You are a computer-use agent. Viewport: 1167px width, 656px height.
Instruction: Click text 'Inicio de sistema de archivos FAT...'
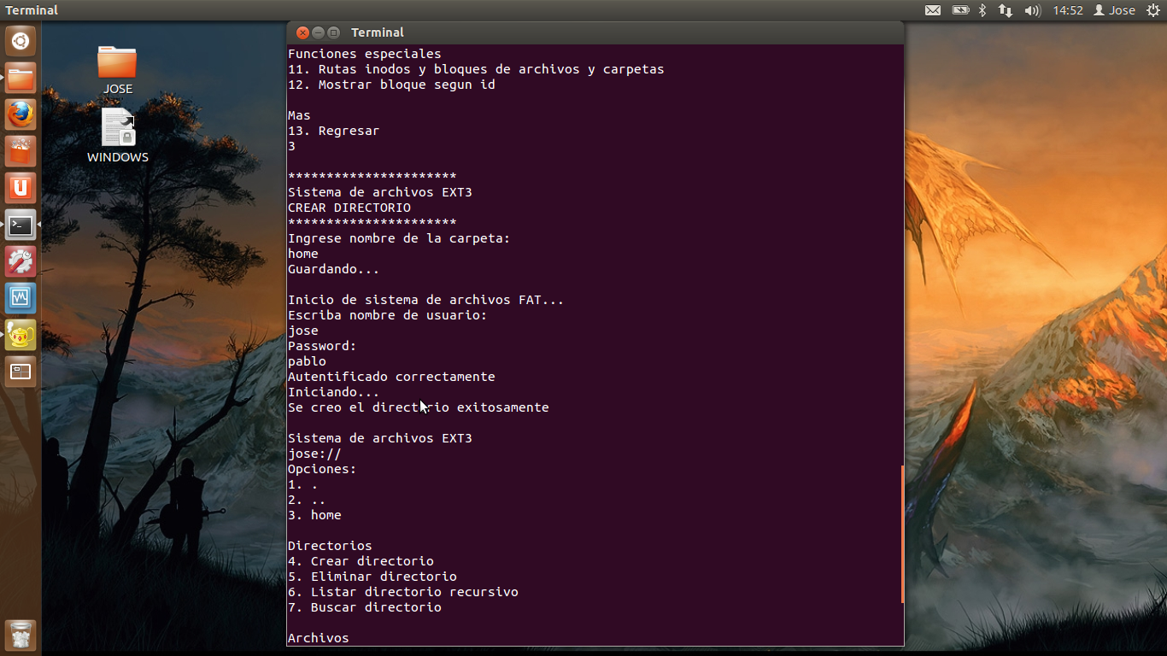(x=426, y=300)
